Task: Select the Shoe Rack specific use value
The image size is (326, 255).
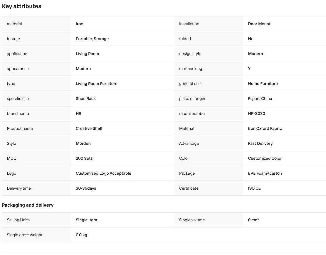Action: point(86,98)
